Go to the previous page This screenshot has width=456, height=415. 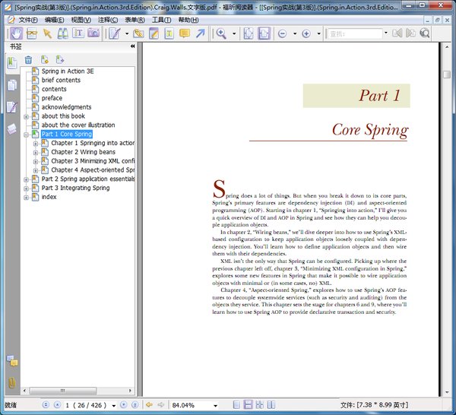(x=57, y=404)
